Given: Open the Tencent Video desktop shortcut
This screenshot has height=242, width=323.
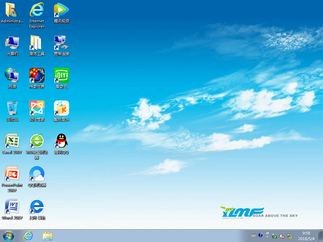Looking at the screenshot, I should [61, 10].
